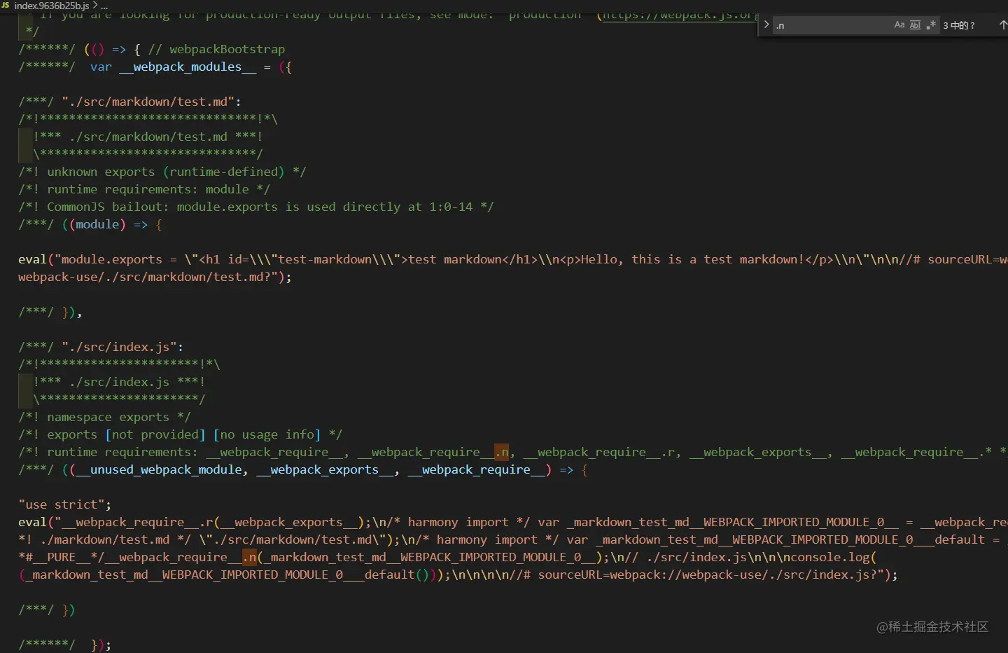Click the "__unused_webpack_module" parameter
This screenshot has height=653, width=1008.
(159, 469)
